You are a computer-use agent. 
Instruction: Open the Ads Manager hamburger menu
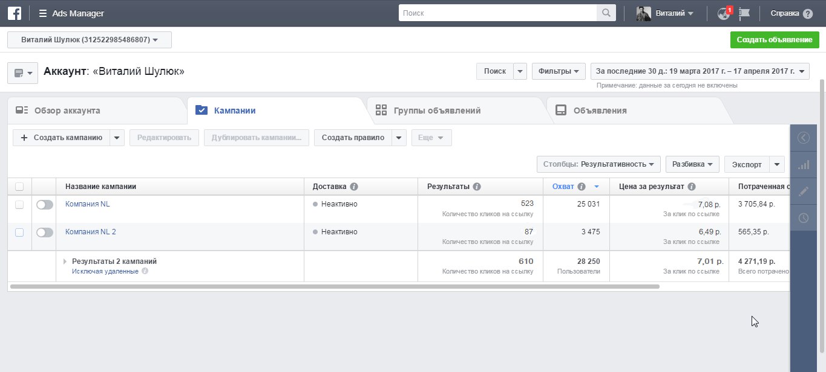coord(42,13)
